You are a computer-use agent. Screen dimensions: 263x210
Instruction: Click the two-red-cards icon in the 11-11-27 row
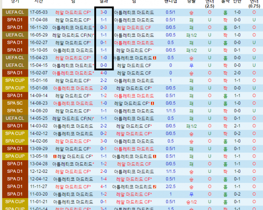pos(155,187)
